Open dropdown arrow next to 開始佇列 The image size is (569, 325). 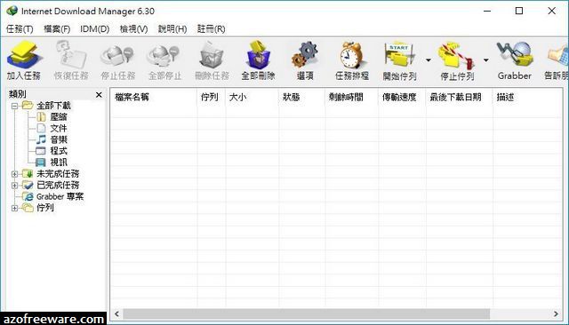[429, 60]
